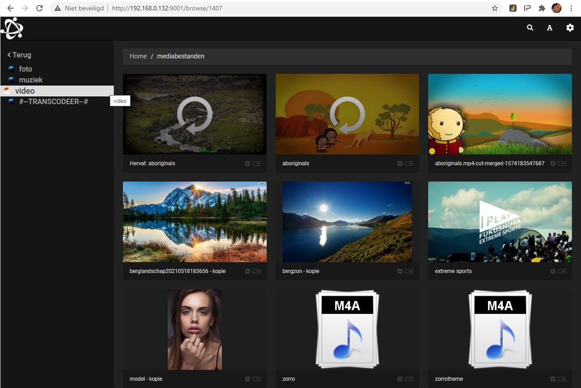Reload the page with the refresh icon
This screenshot has height=388, width=581.
point(39,8)
